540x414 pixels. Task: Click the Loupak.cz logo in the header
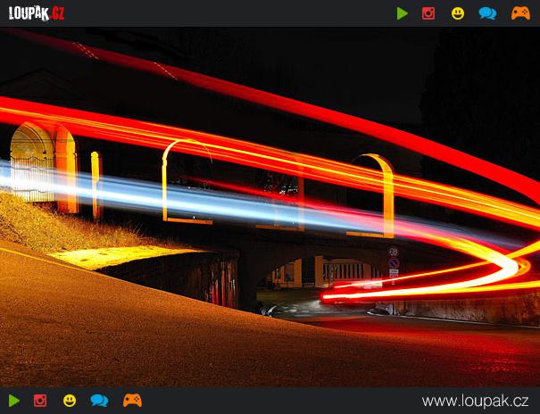click(37, 13)
